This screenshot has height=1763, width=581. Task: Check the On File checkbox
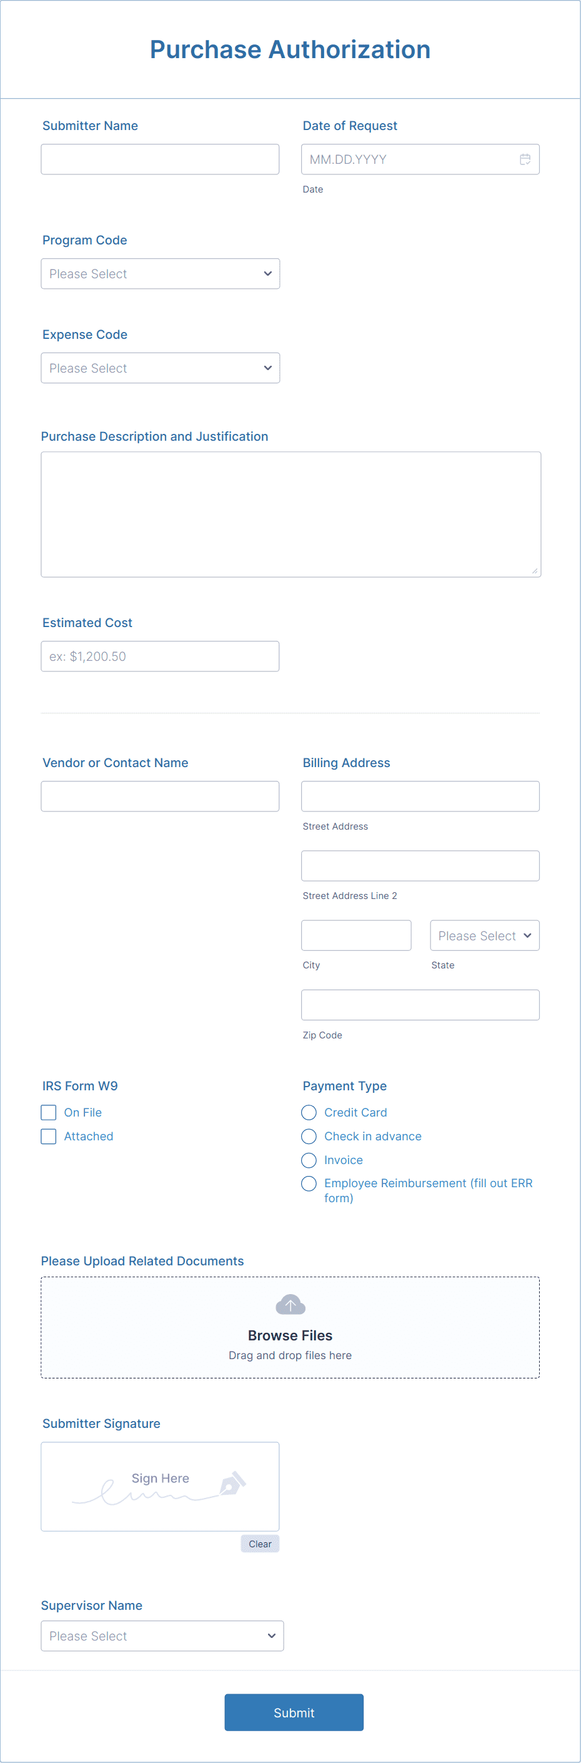(x=49, y=1112)
